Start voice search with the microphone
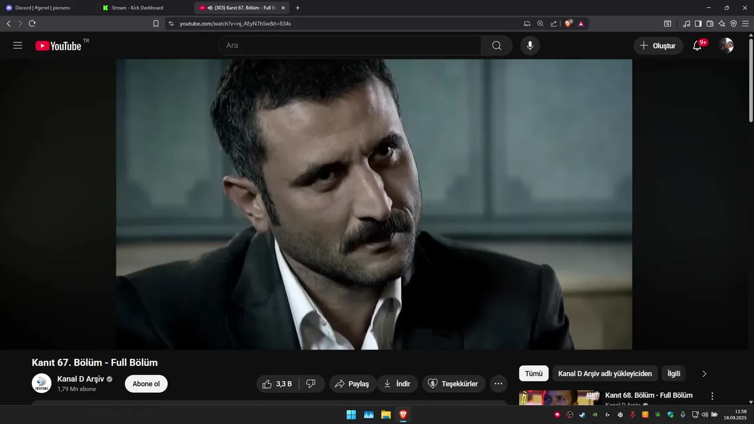The width and height of the screenshot is (754, 424). [x=530, y=45]
